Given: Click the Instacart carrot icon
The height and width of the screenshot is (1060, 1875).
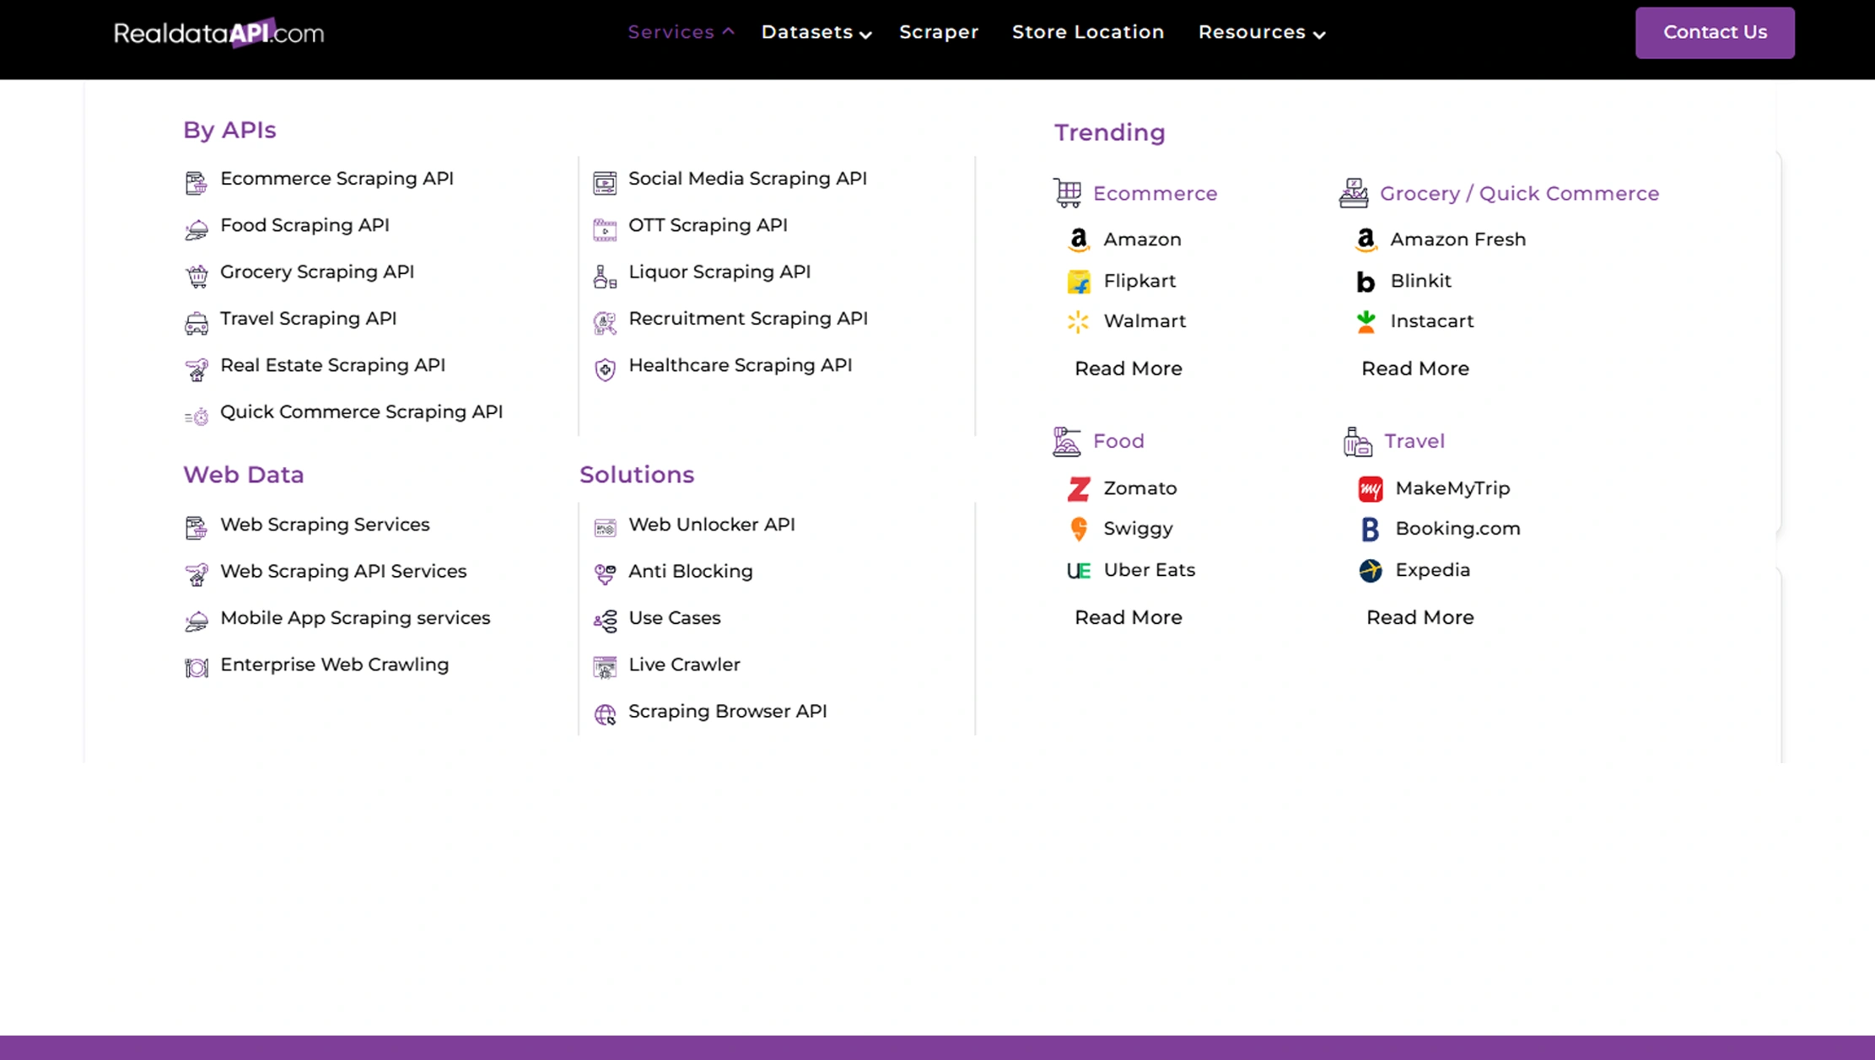Looking at the screenshot, I should tap(1365, 321).
